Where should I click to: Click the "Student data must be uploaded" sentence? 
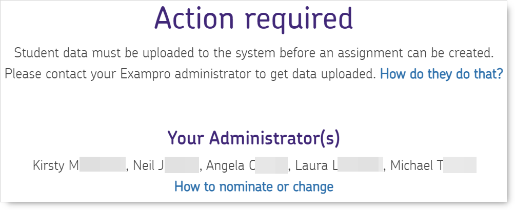click(253, 52)
